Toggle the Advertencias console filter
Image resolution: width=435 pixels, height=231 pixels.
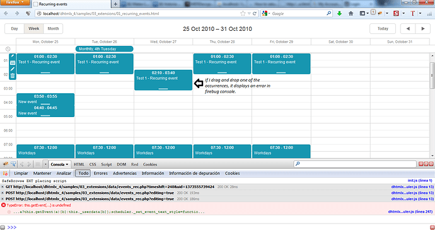click(125, 173)
